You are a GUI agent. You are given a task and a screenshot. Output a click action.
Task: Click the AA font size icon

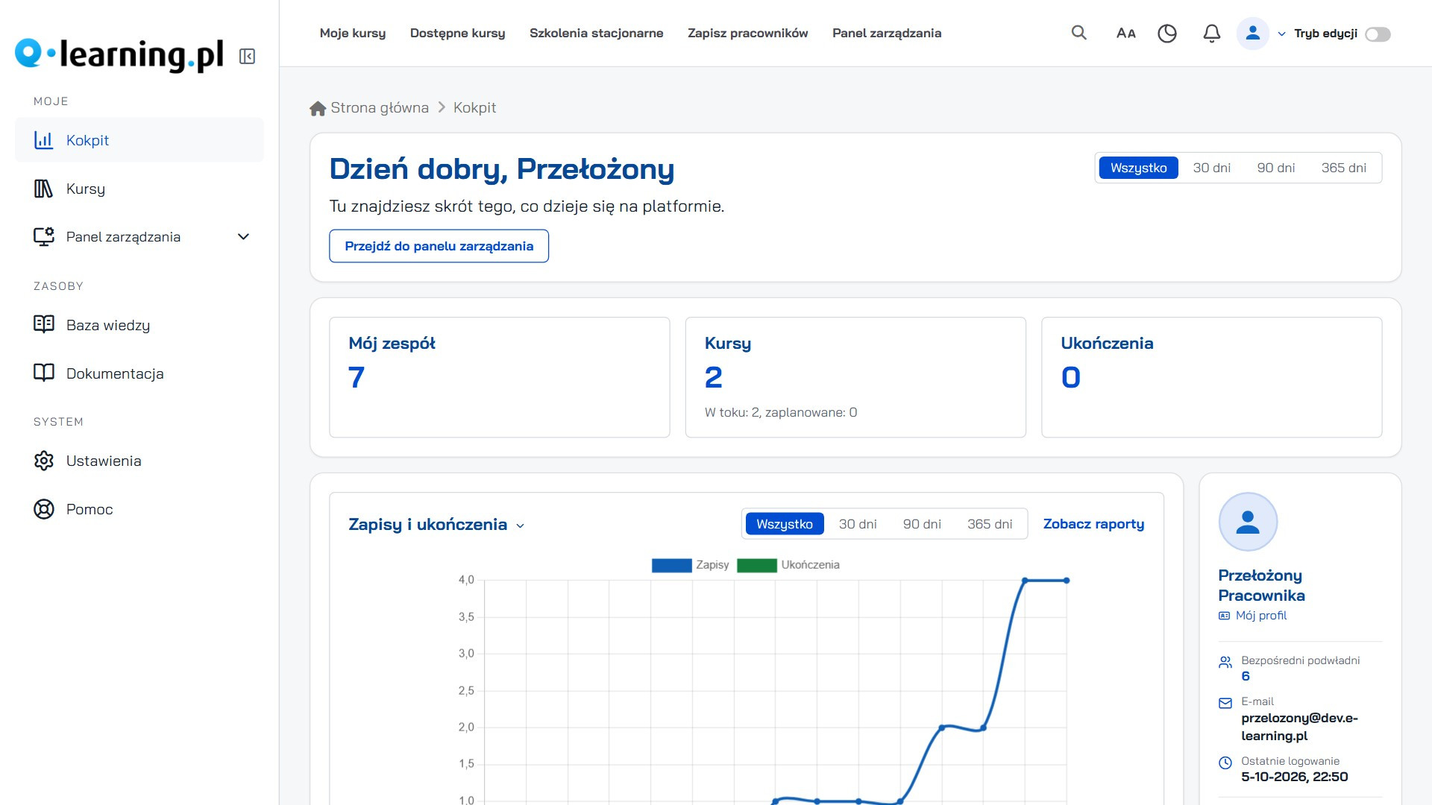click(x=1125, y=34)
